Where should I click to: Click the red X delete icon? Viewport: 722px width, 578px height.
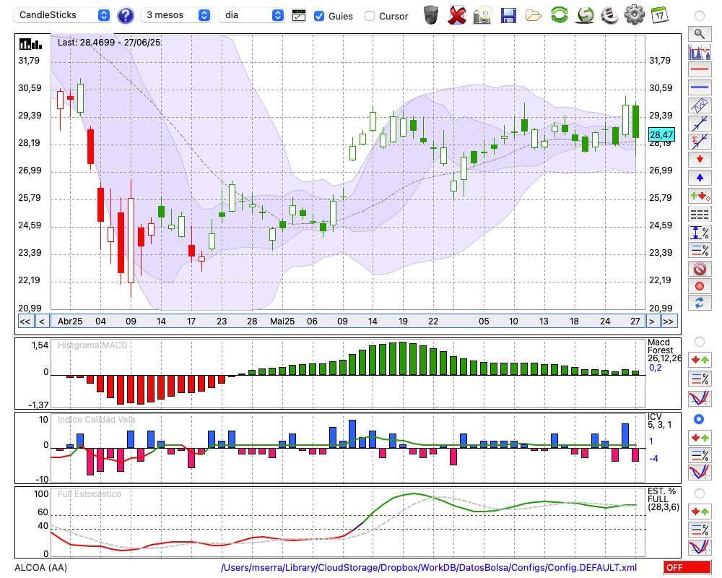[x=456, y=15]
